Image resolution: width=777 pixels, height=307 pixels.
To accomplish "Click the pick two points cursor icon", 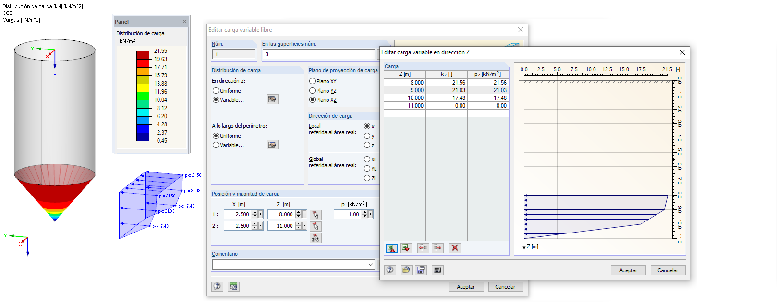I will 316,238.
